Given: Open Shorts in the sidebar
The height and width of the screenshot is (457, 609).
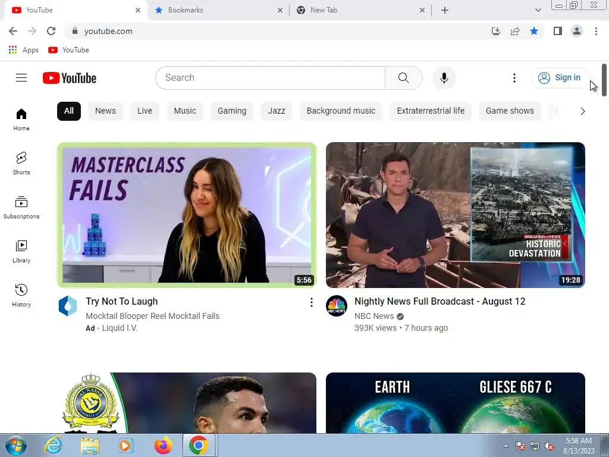Looking at the screenshot, I should pyautogui.click(x=21, y=164).
